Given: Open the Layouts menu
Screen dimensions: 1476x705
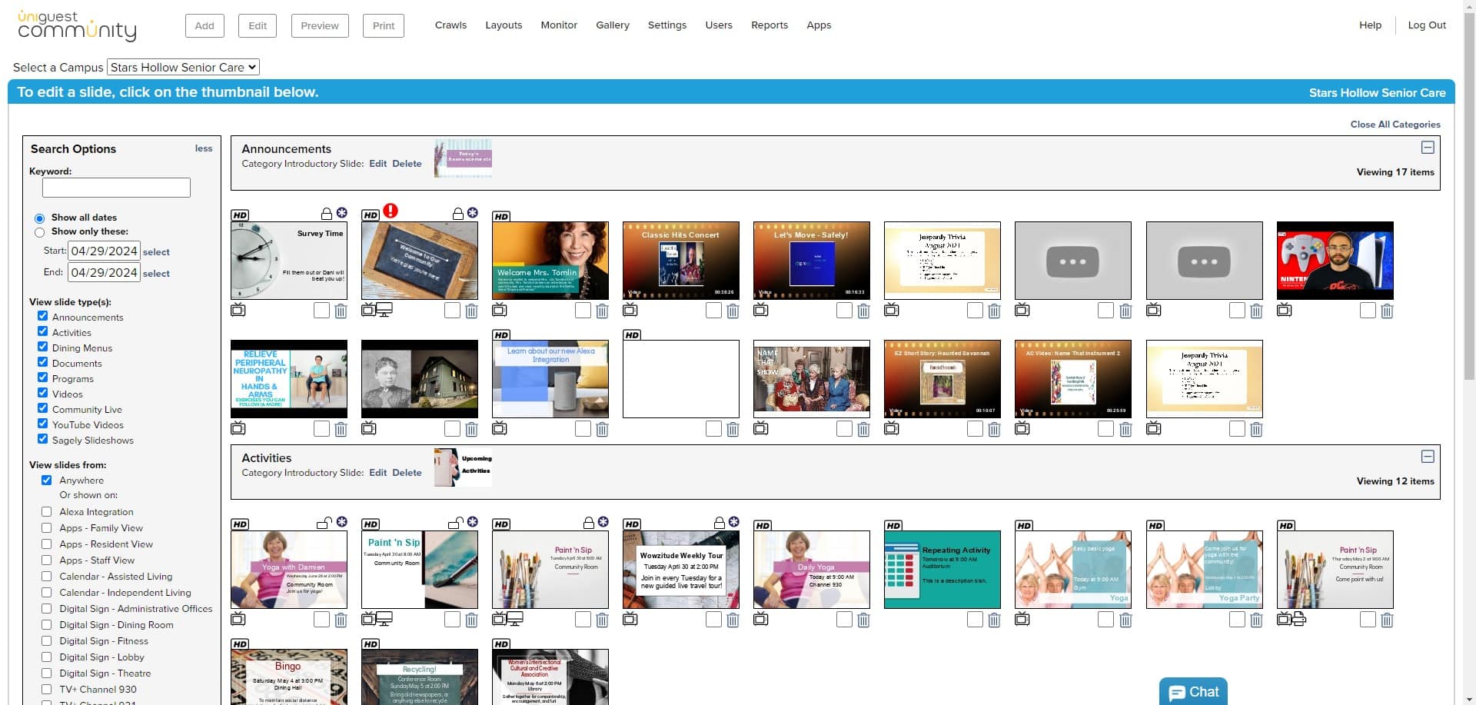Looking at the screenshot, I should (x=504, y=25).
